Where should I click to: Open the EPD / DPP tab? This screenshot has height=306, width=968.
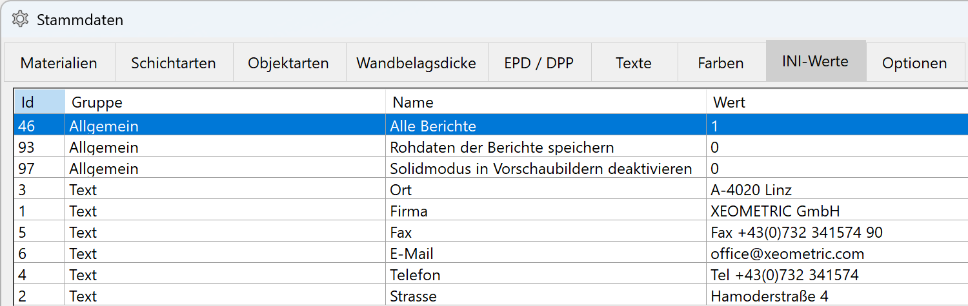pos(539,62)
